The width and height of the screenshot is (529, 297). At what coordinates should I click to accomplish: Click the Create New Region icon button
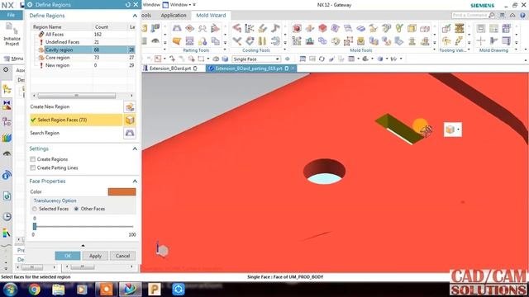(130, 107)
